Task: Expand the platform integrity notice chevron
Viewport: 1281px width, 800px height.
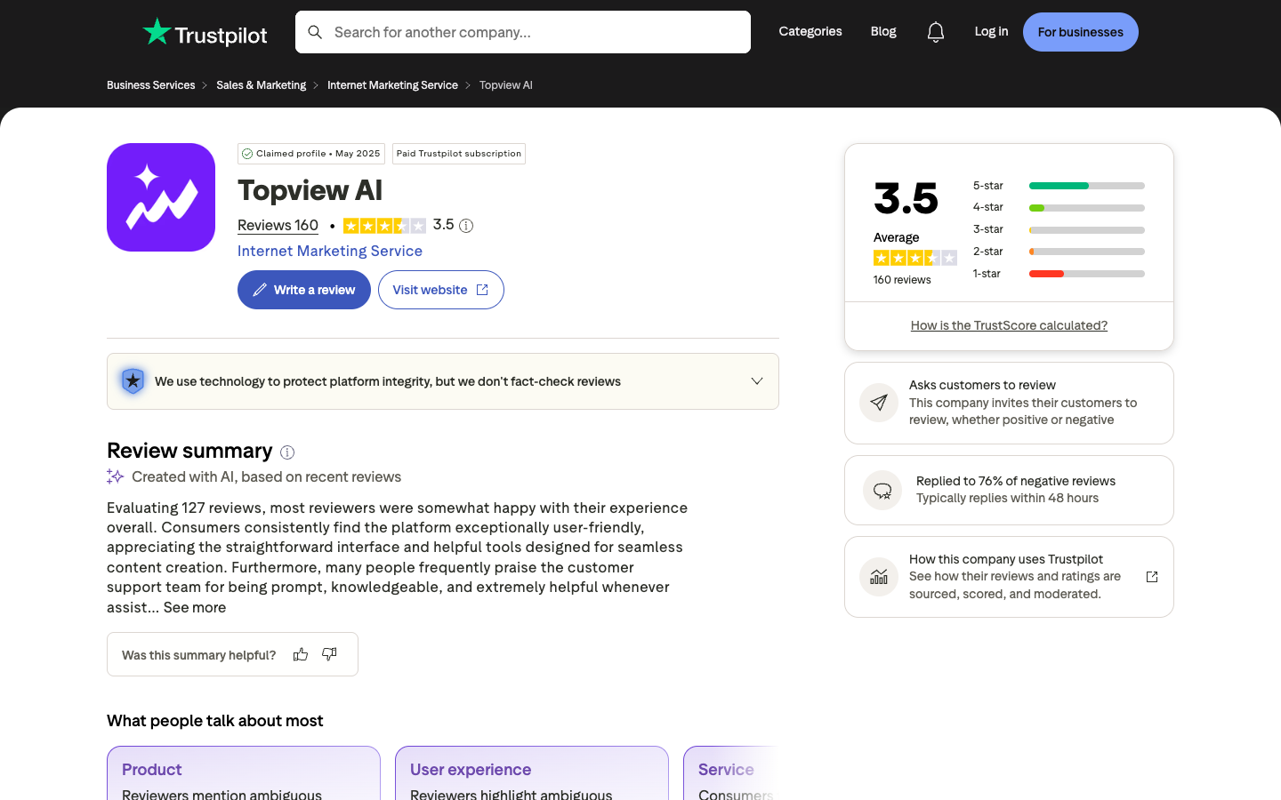Action: tap(757, 381)
